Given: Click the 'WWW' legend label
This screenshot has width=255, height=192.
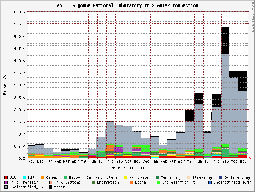Looking at the screenshot, I should (13, 178).
